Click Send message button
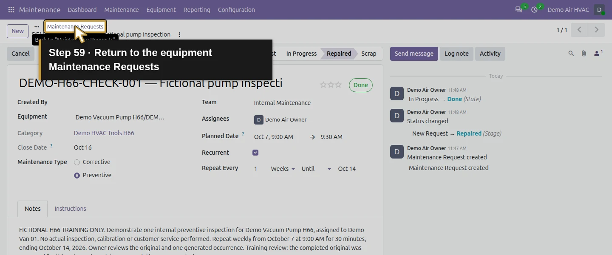 (414, 54)
